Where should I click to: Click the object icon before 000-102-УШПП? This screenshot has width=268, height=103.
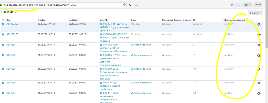(x=101, y=45)
